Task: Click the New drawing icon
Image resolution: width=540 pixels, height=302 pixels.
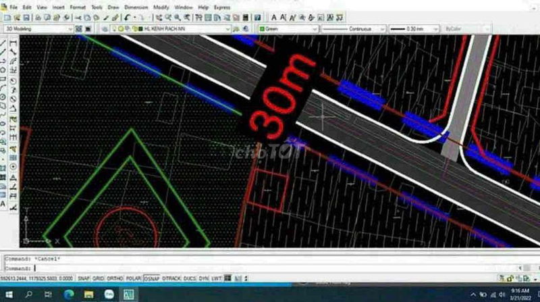Action: (x=6, y=17)
